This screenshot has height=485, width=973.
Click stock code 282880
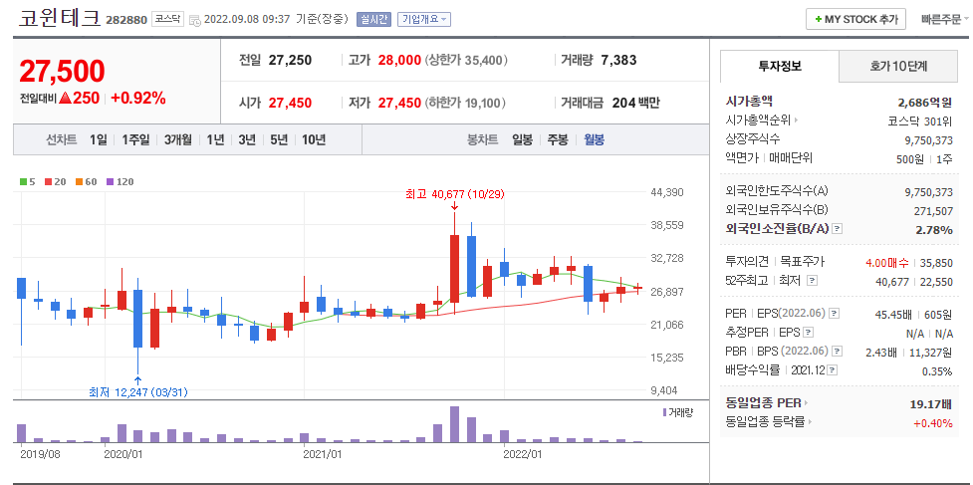pyautogui.click(x=126, y=20)
